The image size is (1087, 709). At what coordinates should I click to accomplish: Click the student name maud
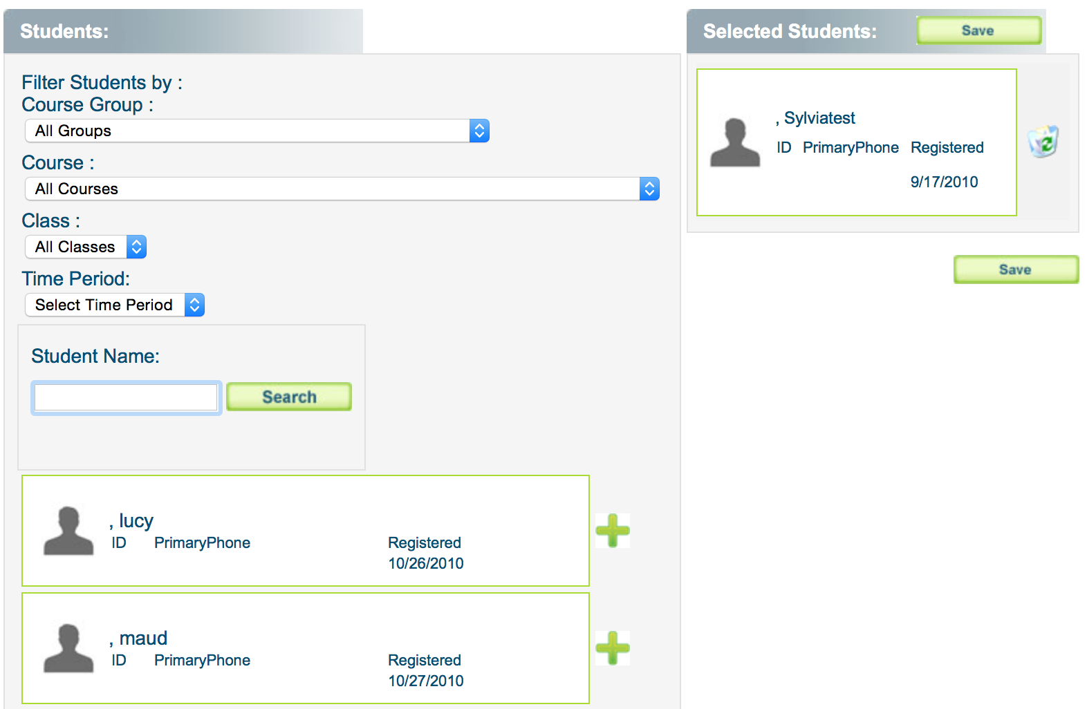(x=142, y=638)
